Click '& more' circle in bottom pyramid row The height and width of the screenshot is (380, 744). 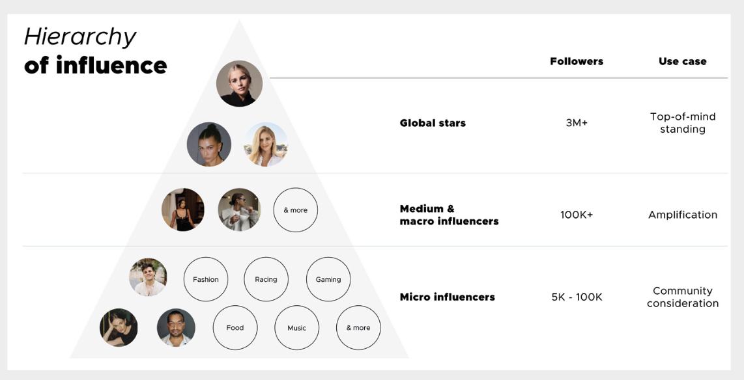(x=358, y=327)
